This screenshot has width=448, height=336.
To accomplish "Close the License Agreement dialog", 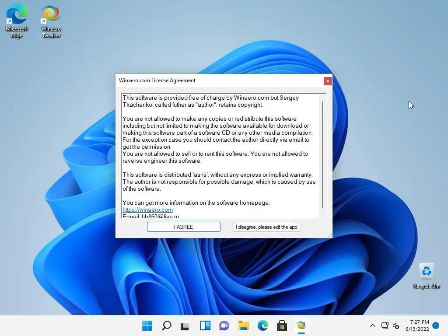I will coord(328,81).
